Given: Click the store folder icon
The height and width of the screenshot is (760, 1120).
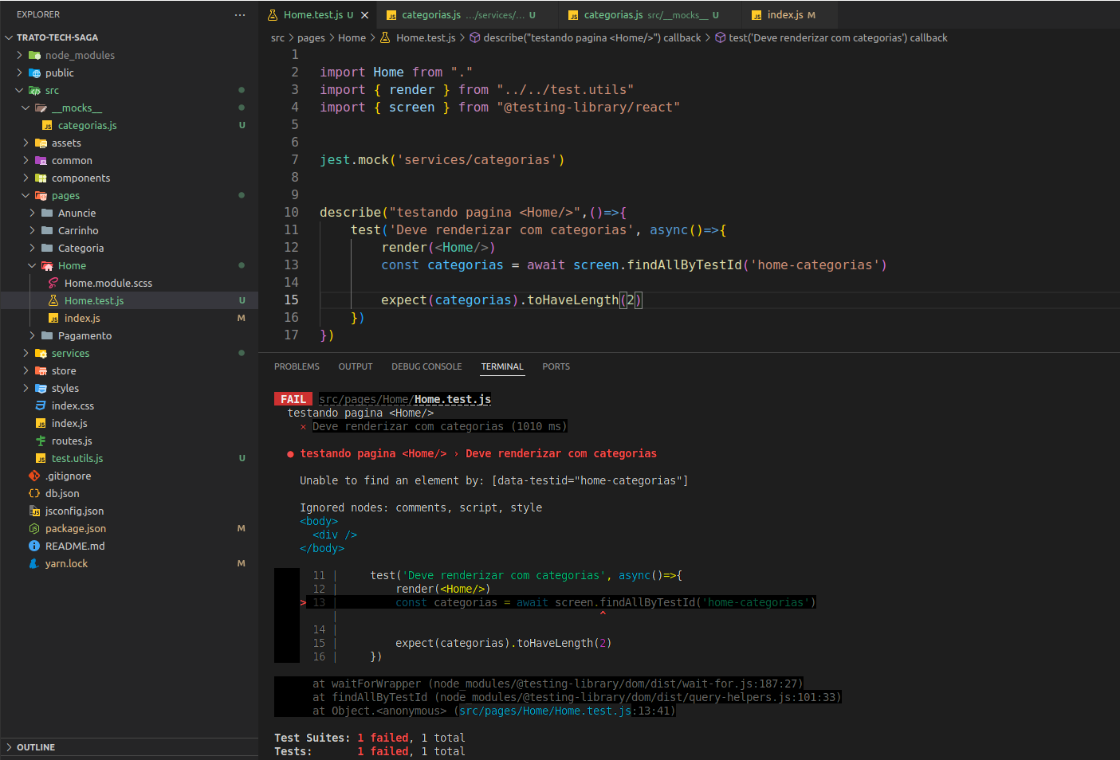Looking at the screenshot, I should 41,370.
